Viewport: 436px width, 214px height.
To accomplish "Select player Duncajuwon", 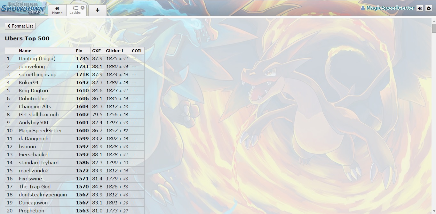I will click(33, 203).
